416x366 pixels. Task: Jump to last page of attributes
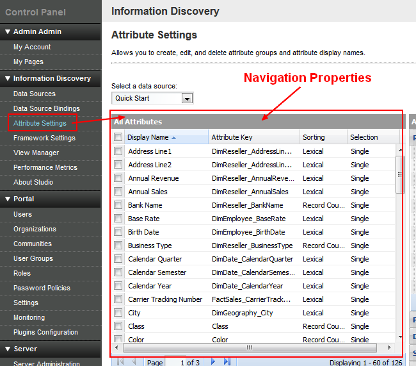[227, 362]
